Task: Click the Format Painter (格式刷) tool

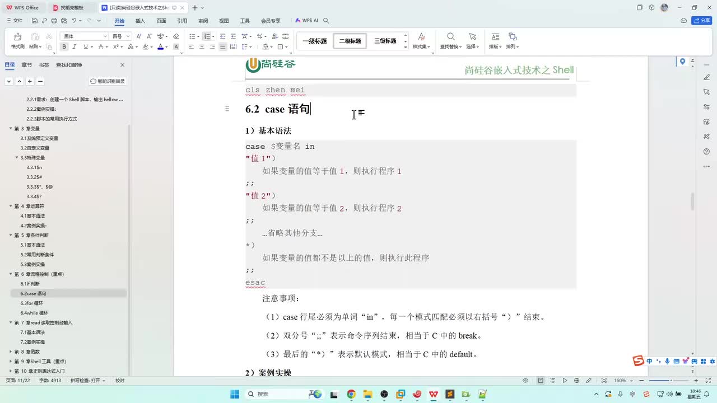Action: [17, 40]
